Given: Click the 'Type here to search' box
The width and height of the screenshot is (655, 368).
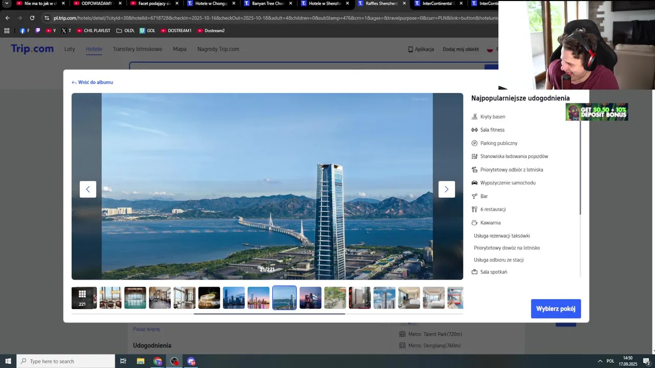Looking at the screenshot, I should pyautogui.click(x=65, y=361).
